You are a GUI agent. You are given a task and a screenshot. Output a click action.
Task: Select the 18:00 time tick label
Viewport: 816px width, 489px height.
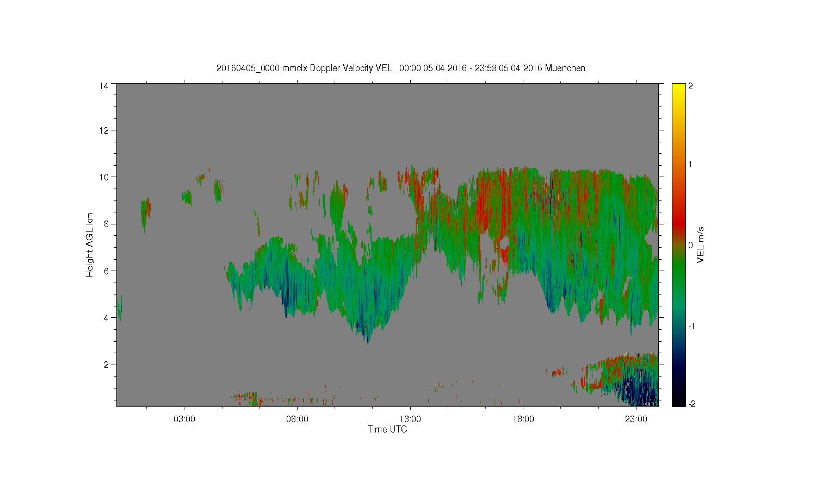click(523, 419)
